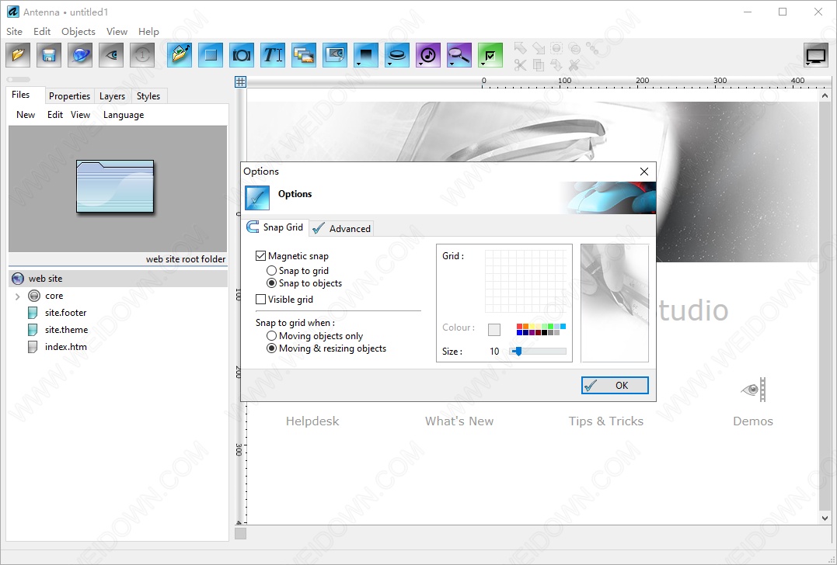Click the root folder thumbnail preview
Screen dimensions: 837x565
[x=115, y=186]
